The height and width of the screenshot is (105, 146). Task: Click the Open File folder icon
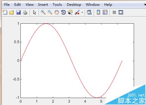pyautogui.click(x=12, y=12)
